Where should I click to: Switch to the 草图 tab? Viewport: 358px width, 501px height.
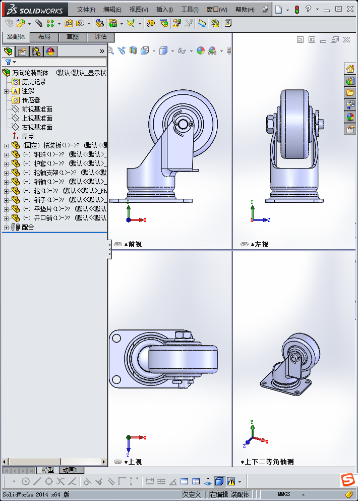pyautogui.click(x=73, y=37)
